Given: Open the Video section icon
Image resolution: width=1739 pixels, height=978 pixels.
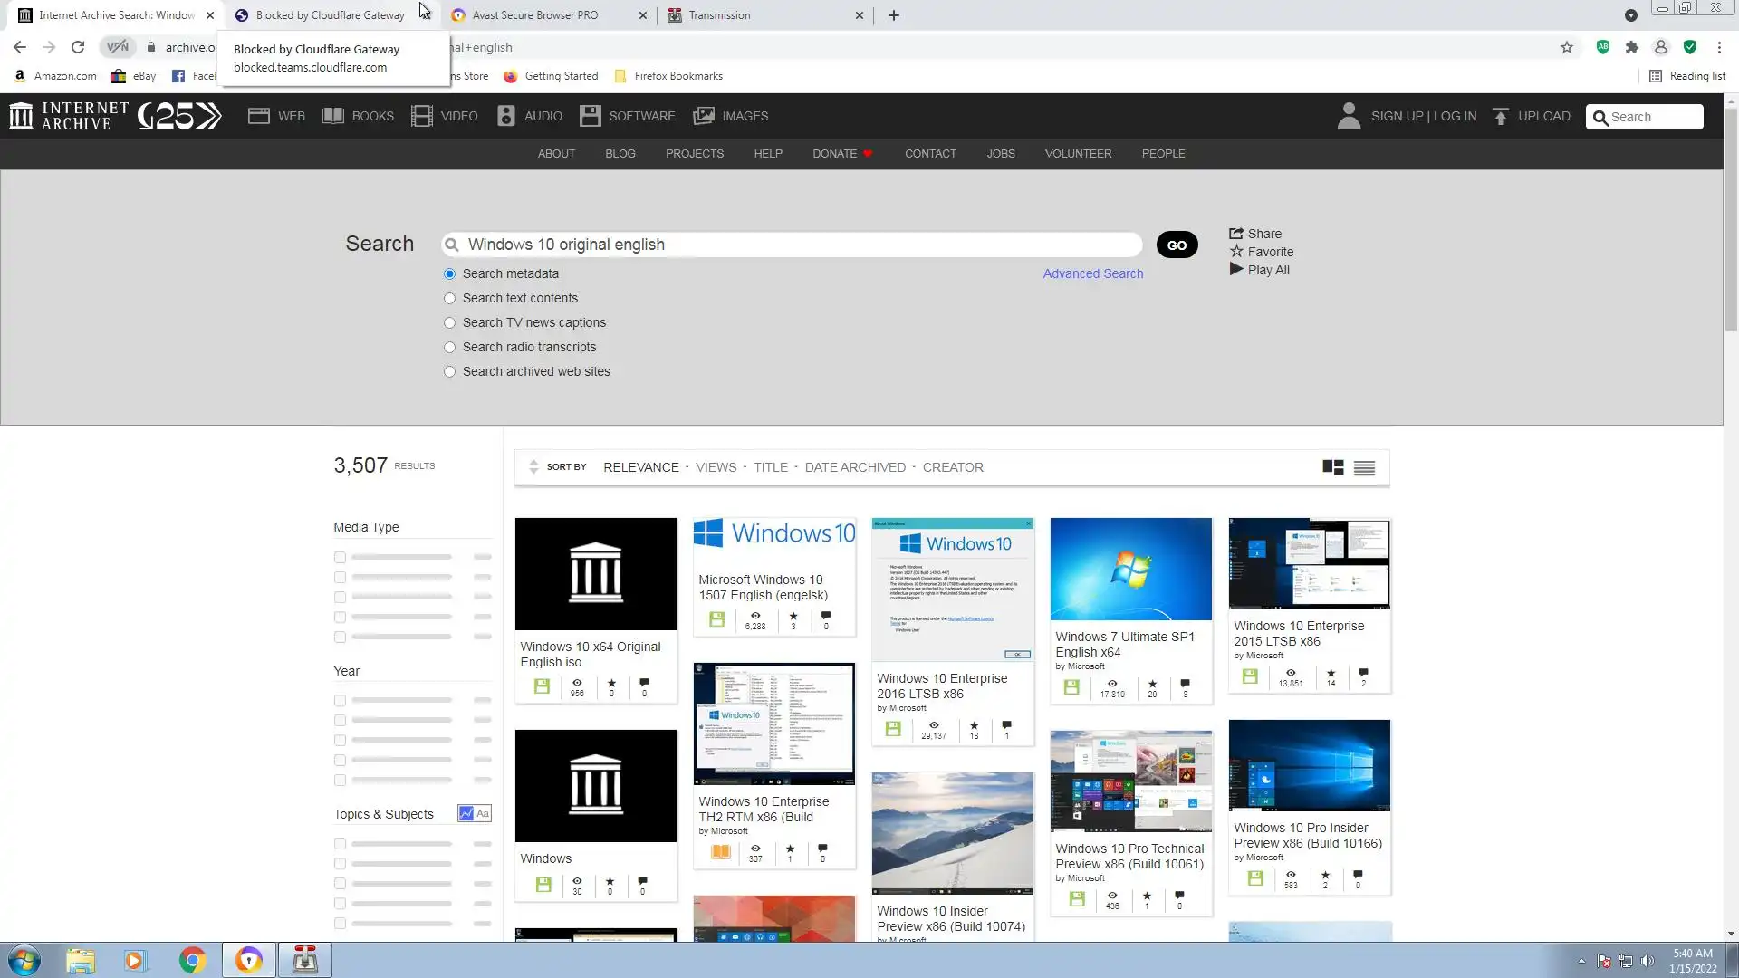Looking at the screenshot, I should point(422,116).
